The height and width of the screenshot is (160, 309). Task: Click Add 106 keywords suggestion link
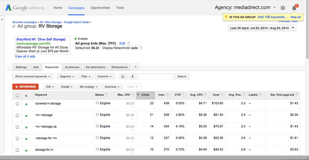pos(273,17)
